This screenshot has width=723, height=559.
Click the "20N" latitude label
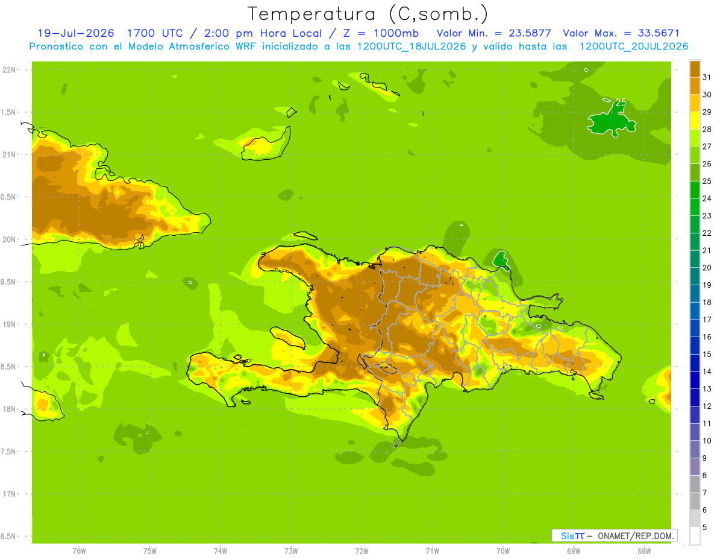(10, 239)
